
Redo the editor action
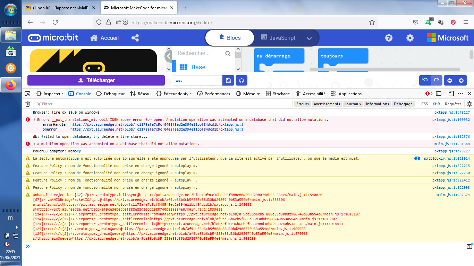point(437,80)
